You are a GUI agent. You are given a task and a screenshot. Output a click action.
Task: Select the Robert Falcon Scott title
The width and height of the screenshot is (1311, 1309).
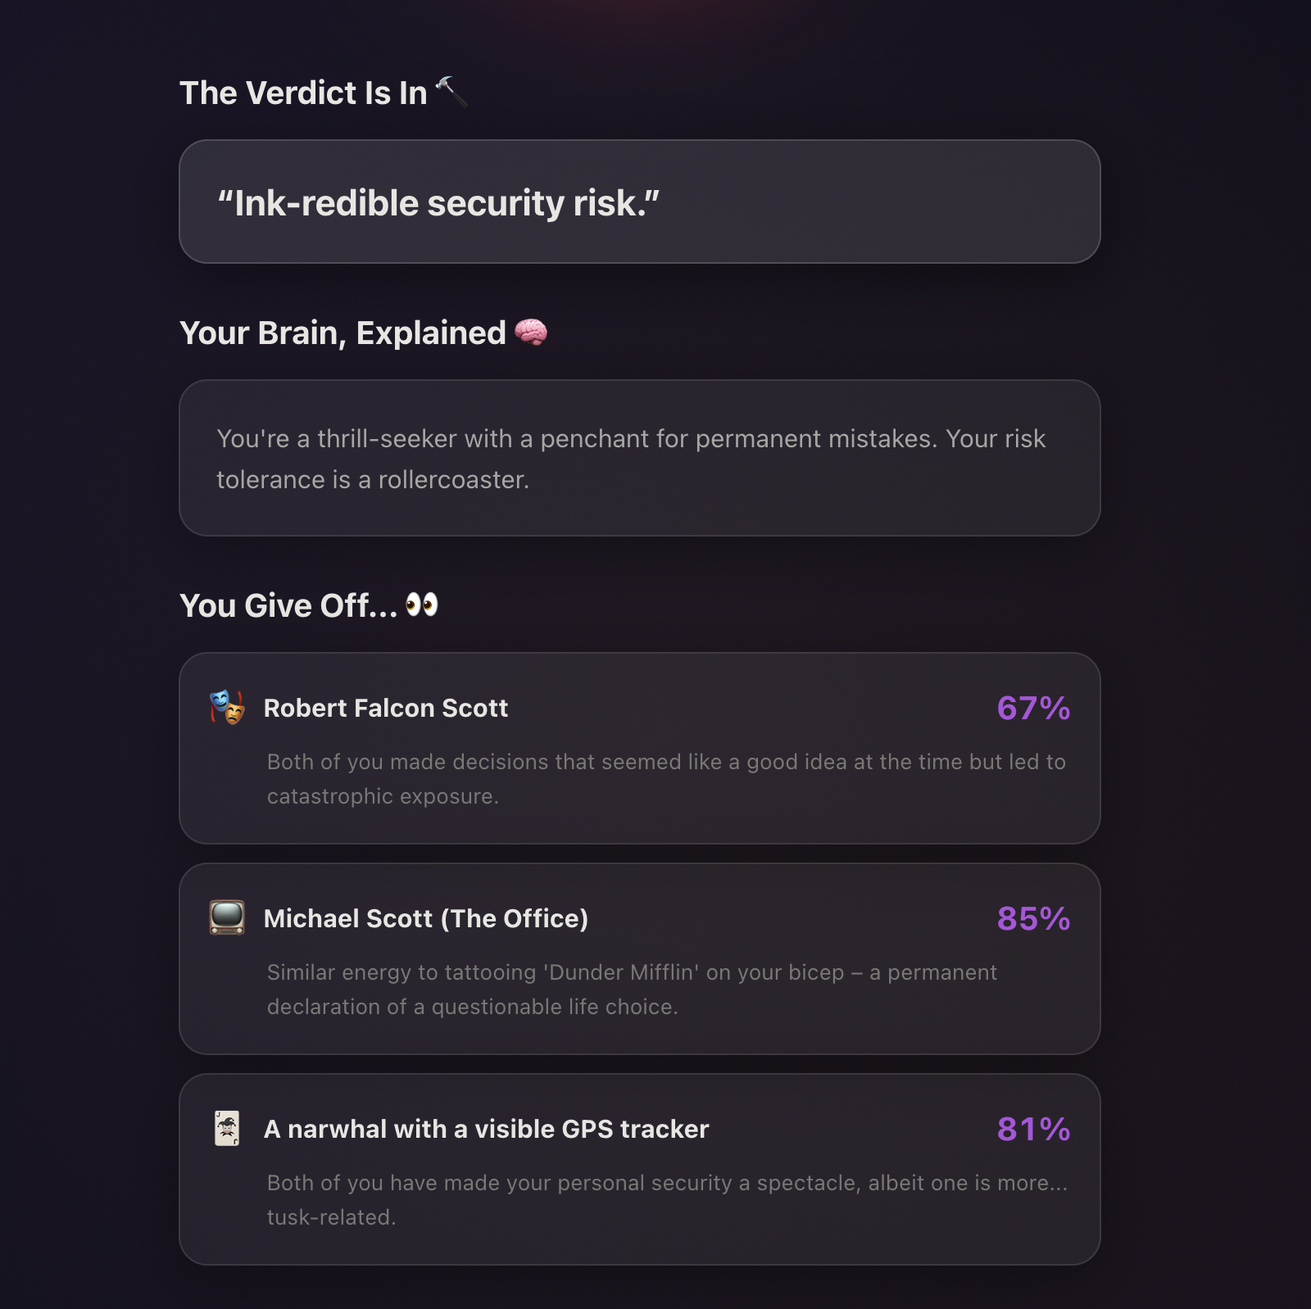pos(386,709)
